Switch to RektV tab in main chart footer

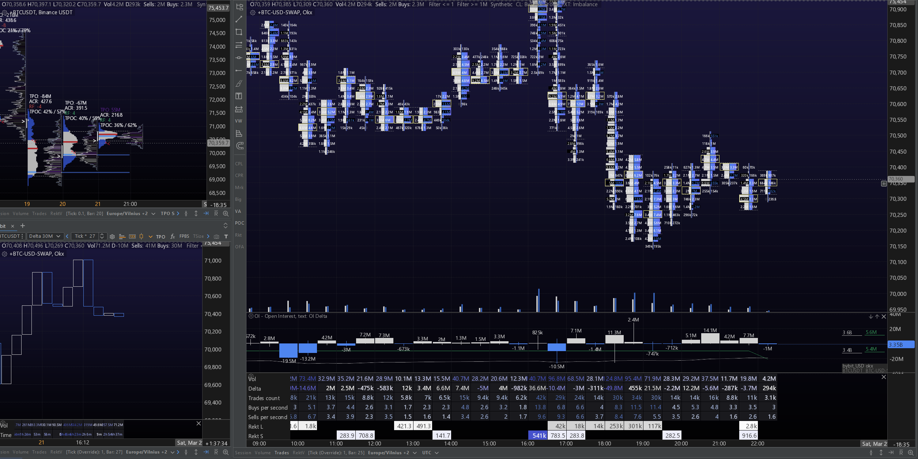click(298, 453)
